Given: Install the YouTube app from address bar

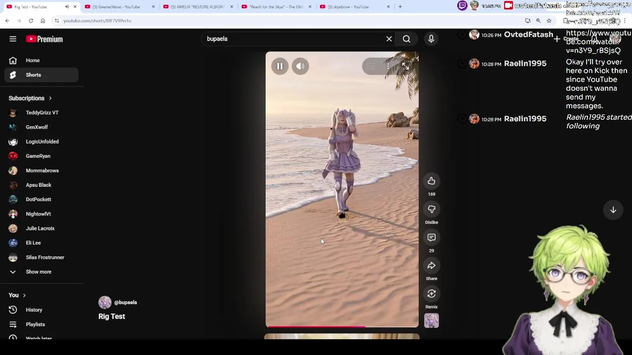Looking at the screenshot, I should coord(528,21).
